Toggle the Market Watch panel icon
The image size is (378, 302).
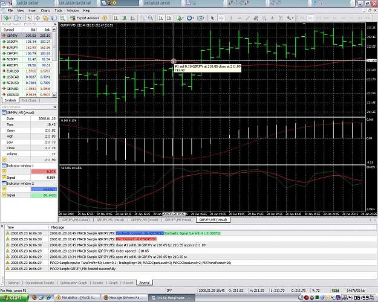(29, 18)
